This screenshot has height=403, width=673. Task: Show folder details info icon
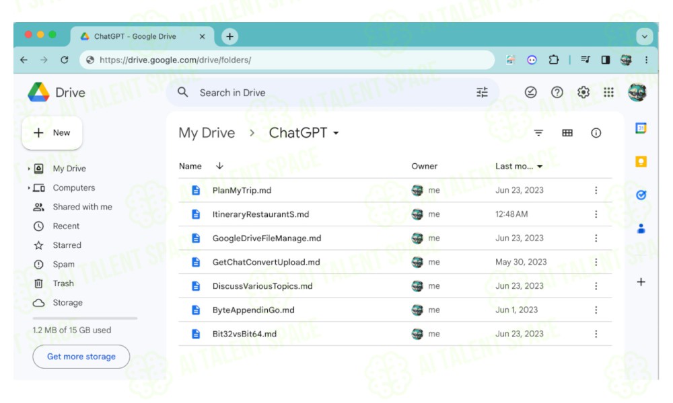pos(596,133)
